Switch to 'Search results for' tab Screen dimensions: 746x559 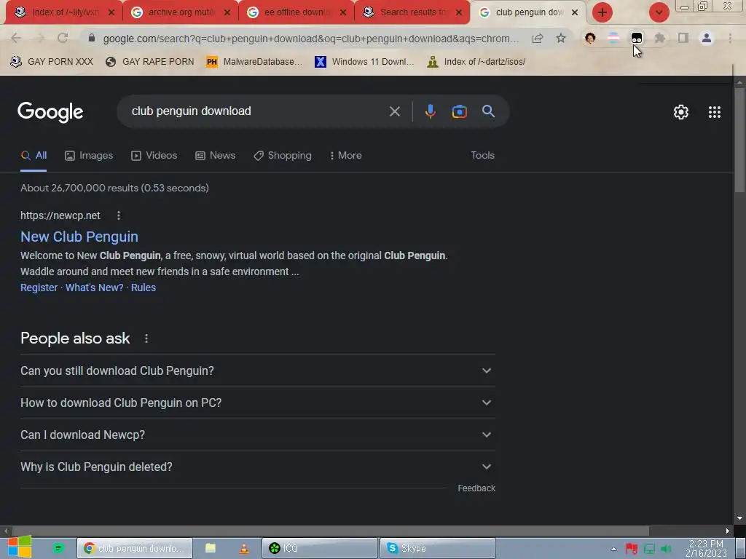(413, 12)
